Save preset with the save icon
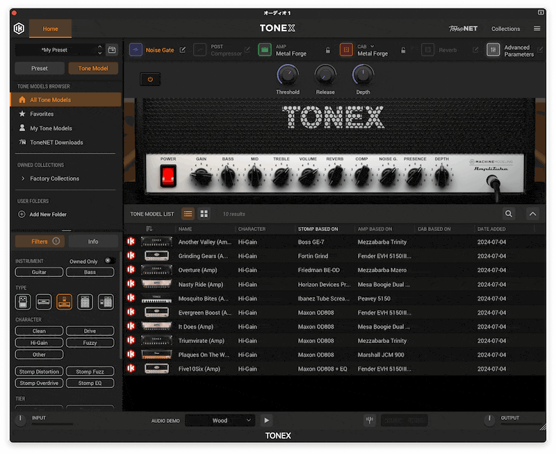The image size is (556, 454). (x=112, y=50)
